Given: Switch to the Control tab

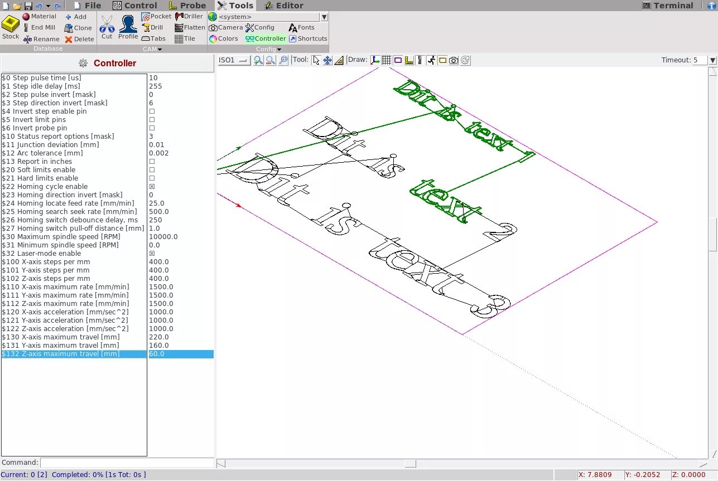Looking at the screenshot, I should [135, 6].
